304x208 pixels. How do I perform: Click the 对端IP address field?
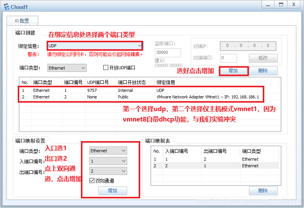point(248,46)
